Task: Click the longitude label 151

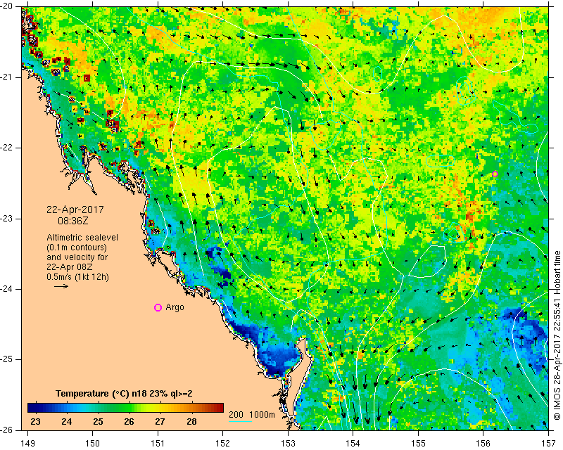Action: (158, 444)
